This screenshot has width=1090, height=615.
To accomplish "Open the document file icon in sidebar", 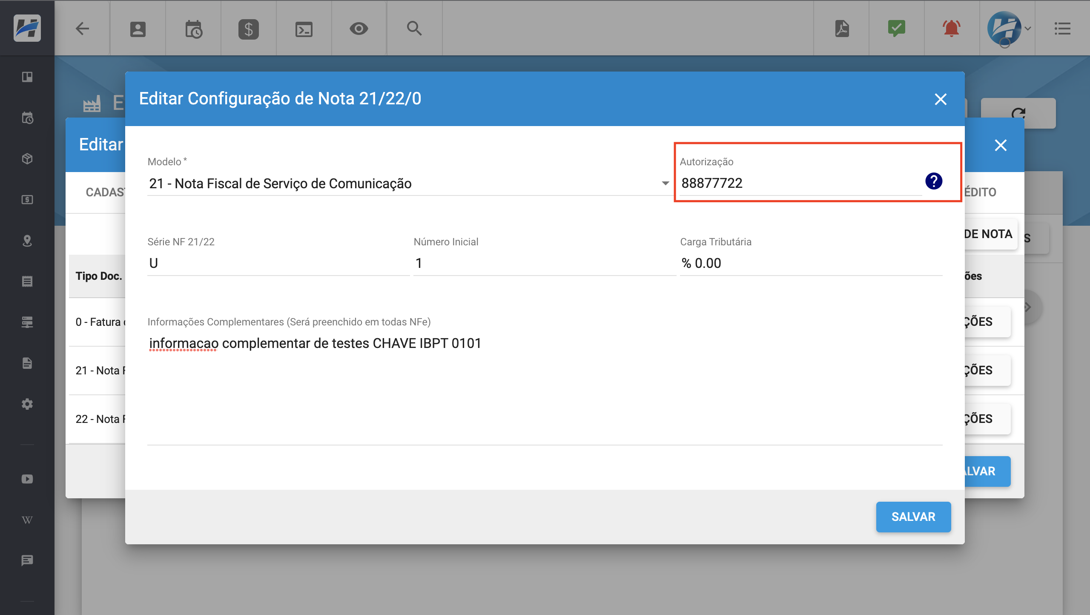I will coord(27,363).
